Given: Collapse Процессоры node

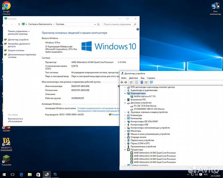Looking at the screenshot, I should coord(125,150).
